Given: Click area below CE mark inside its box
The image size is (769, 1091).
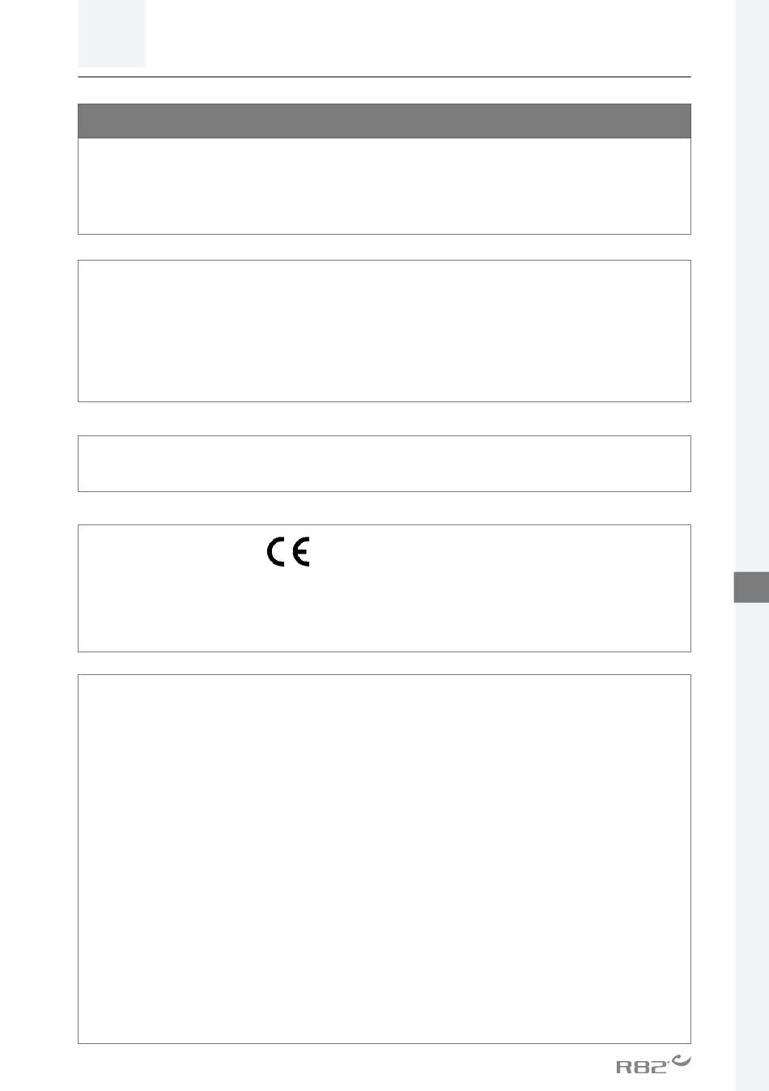Looking at the screenshot, I should 384,611.
